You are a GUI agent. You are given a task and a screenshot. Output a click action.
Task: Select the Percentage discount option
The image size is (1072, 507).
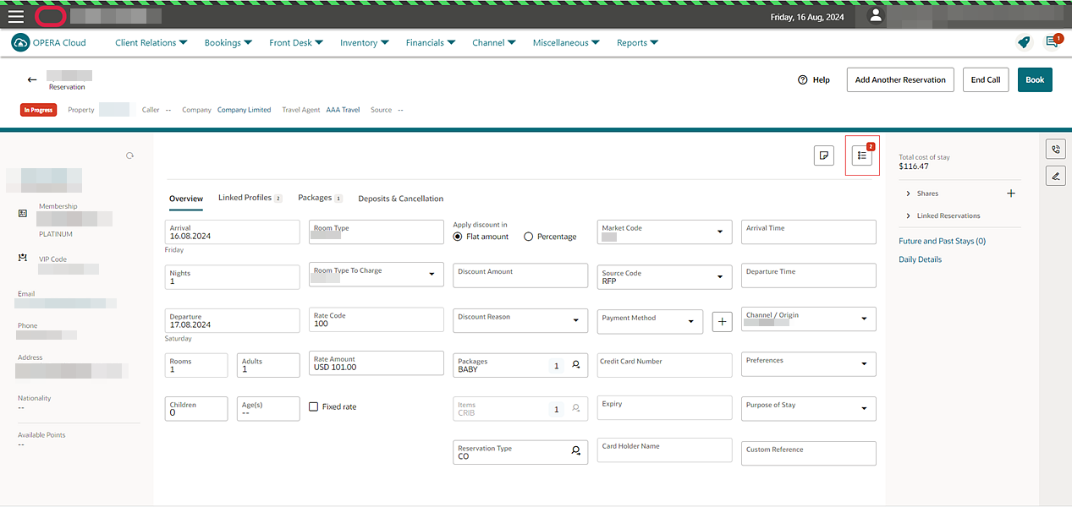529,237
